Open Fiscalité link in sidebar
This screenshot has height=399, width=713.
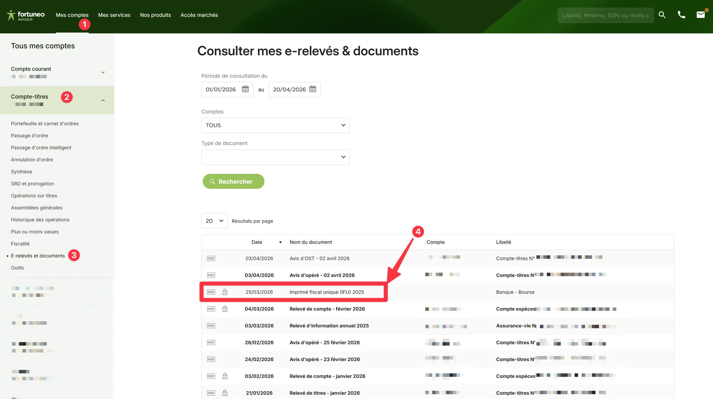pyautogui.click(x=20, y=244)
